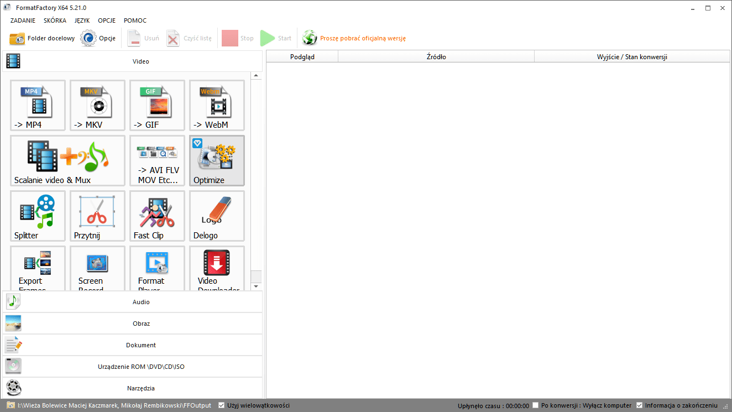This screenshot has height=412, width=732.
Task: Launch the Screen Record tool
Action: tap(97, 269)
